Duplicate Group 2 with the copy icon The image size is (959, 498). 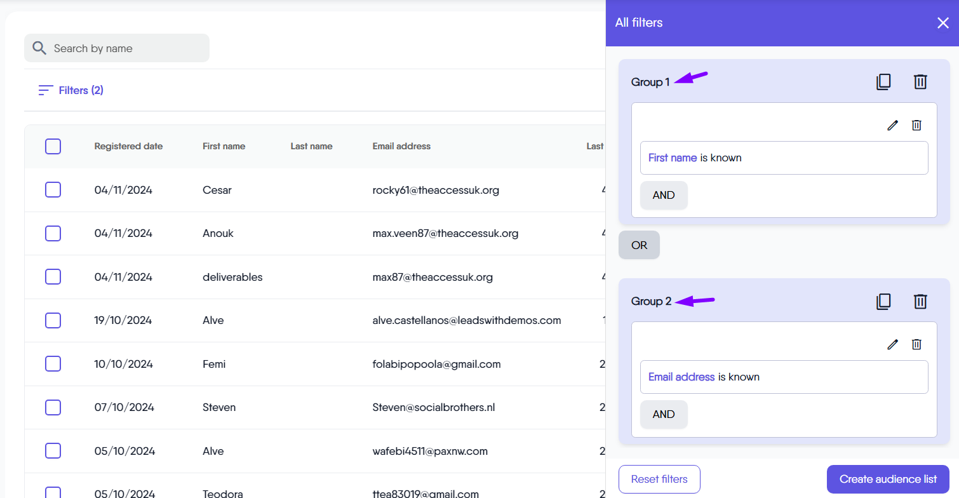[x=883, y=301]
